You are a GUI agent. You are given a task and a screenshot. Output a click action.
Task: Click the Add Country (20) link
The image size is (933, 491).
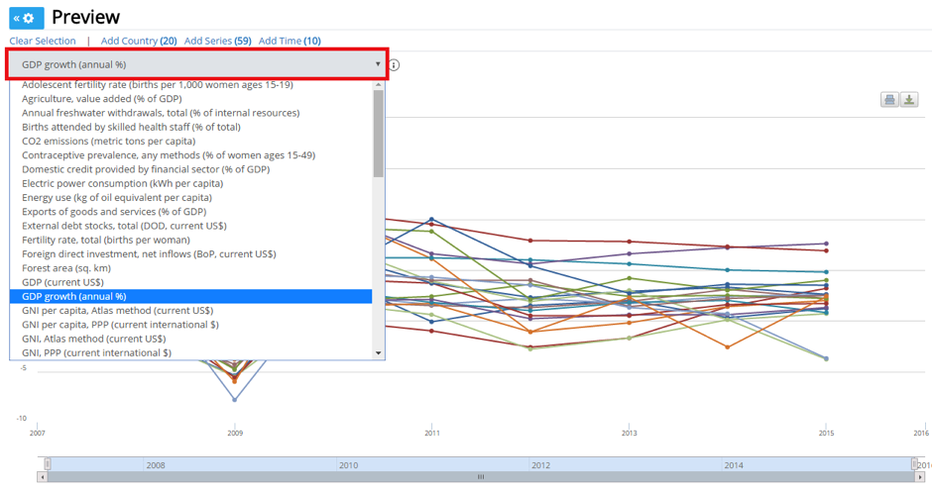point(139,41)
